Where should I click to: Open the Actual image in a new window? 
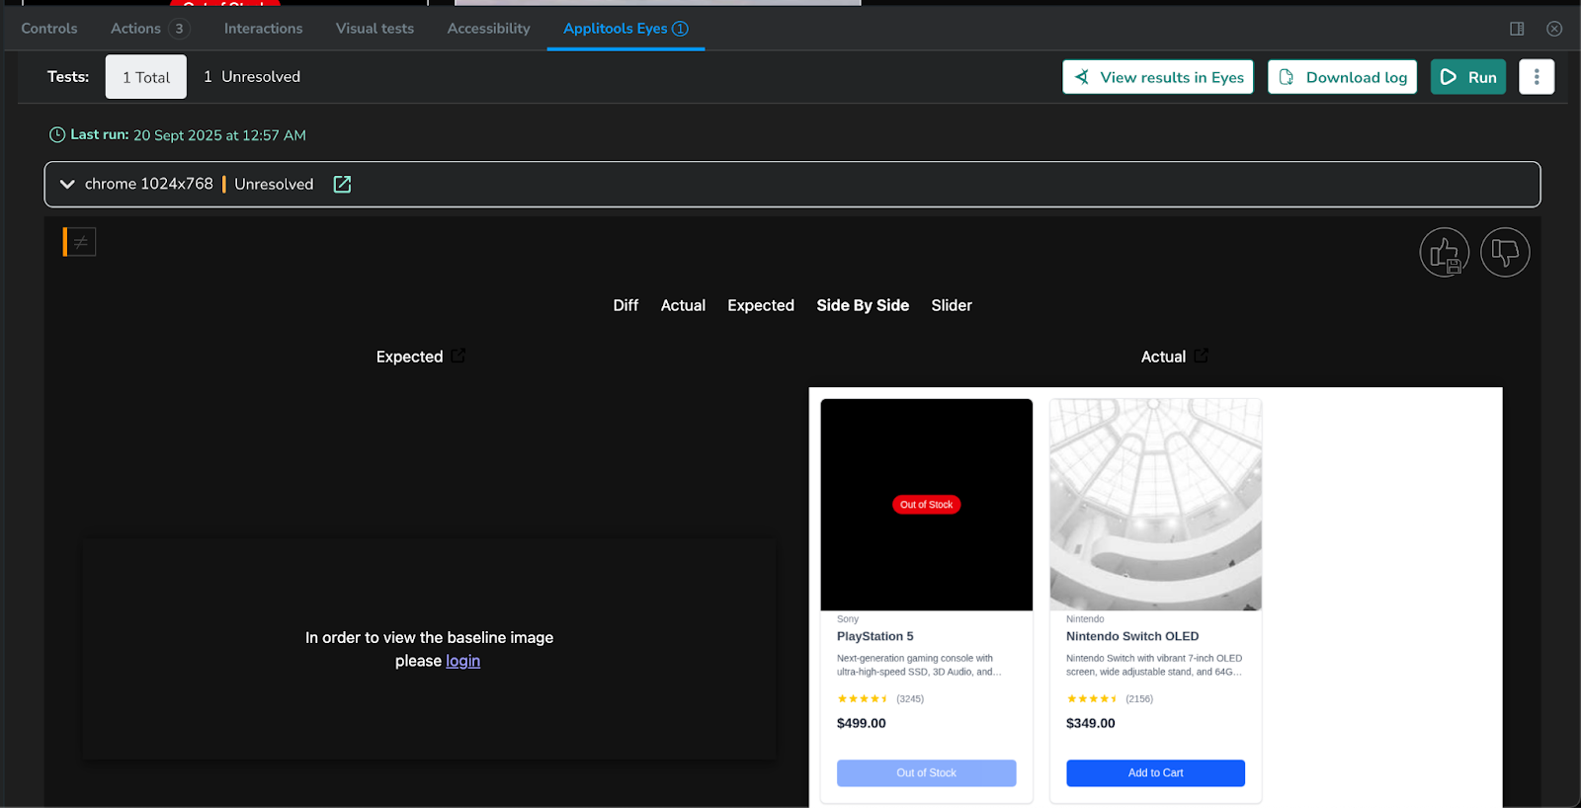coord(1202,356)
